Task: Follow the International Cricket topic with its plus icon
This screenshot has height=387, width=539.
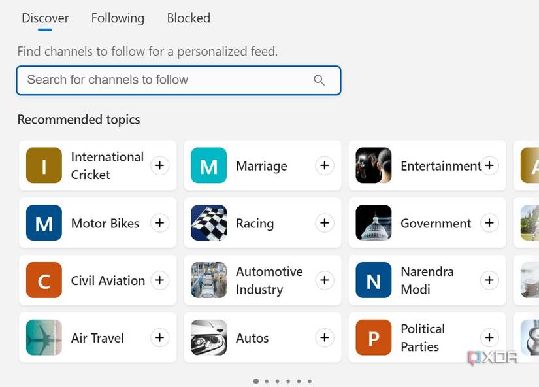Action: (x=160, y=165)
